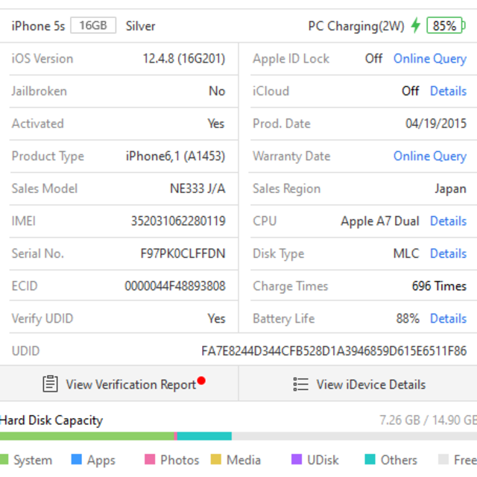Click the purple UDisk color swatch
Image resolution: width=477 pixels, height=477 pixels.
tap(297, 459)
